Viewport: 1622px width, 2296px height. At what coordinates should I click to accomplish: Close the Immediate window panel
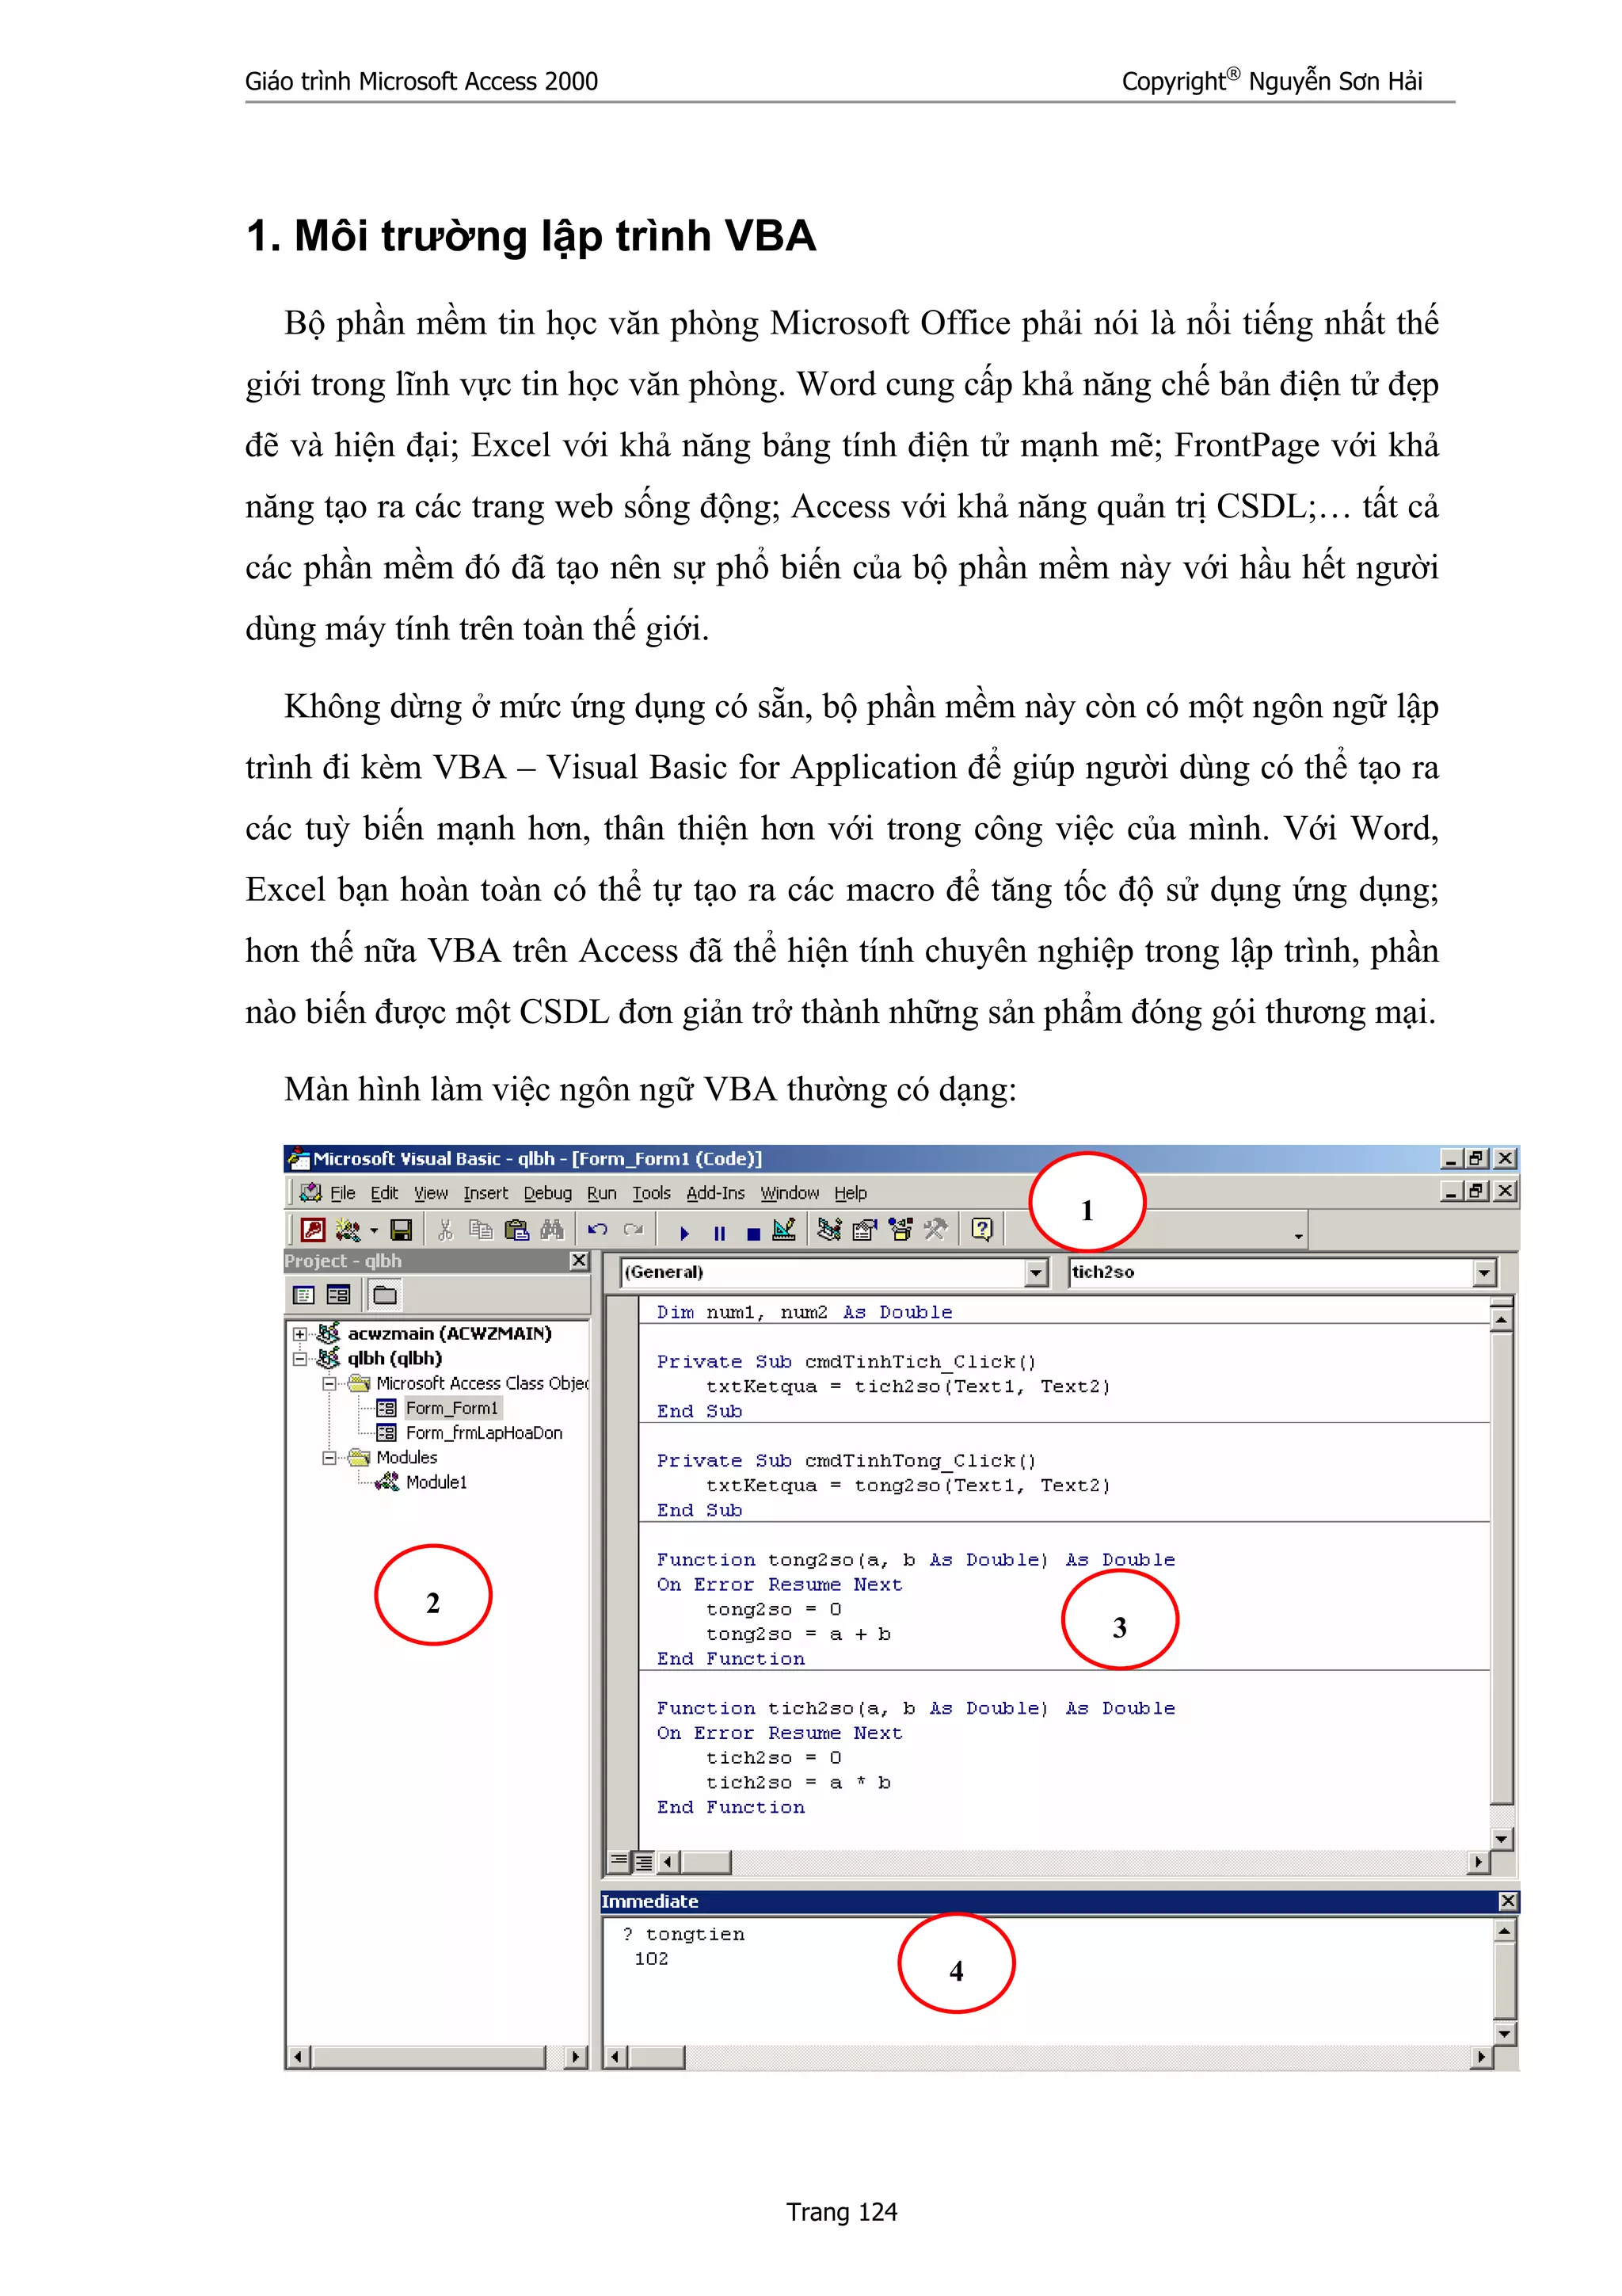point(1508,1901)
